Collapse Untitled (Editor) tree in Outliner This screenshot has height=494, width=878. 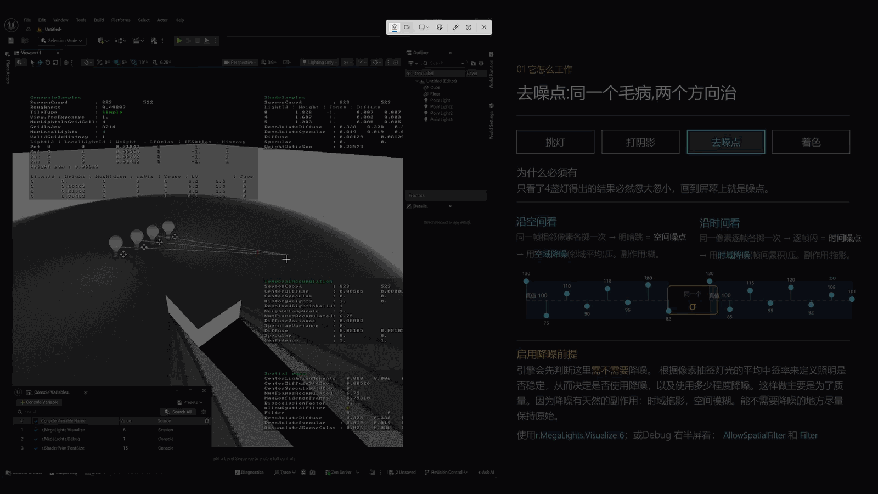pos(417,81)
